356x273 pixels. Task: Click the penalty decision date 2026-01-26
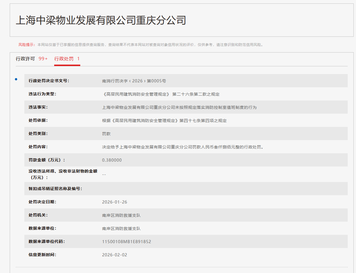click(115, 202)
